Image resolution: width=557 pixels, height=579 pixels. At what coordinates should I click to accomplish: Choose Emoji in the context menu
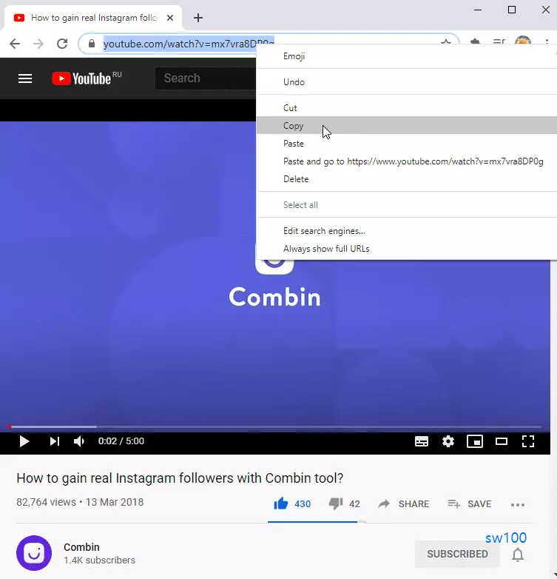(407, 56)
